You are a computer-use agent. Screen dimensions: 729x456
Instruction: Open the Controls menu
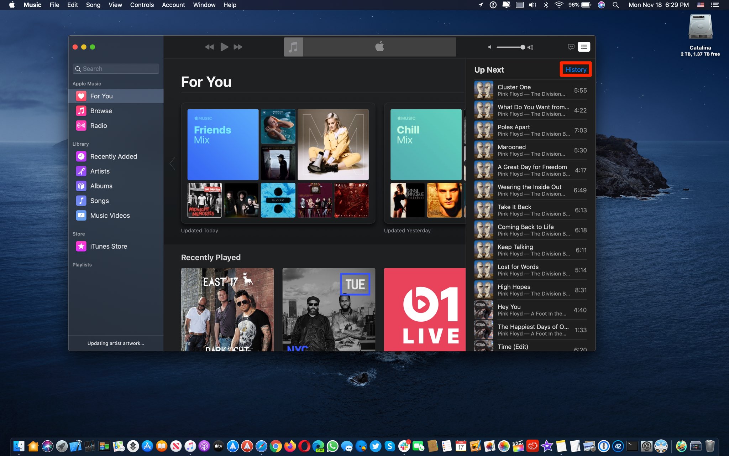tap(142, 5)
